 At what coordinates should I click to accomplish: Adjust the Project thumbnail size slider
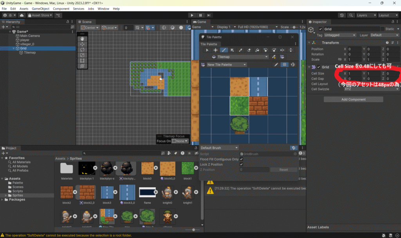point(193,230)
